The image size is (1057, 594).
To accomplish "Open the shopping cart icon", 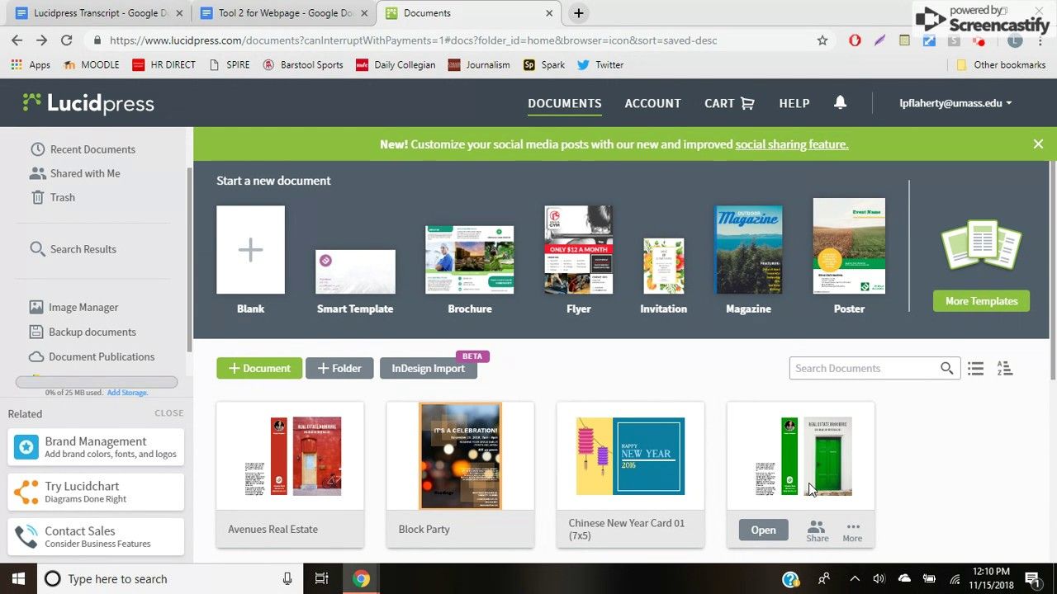I will 747,103.
